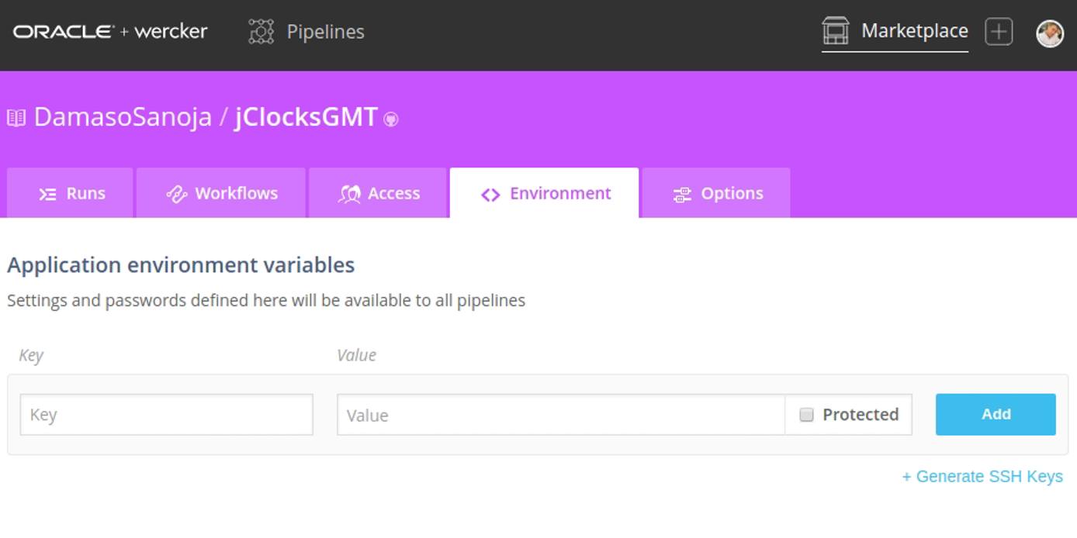Open the Marketplace storefront icon
This screenshot has height=538, width=1077.
tap(834, 31)
